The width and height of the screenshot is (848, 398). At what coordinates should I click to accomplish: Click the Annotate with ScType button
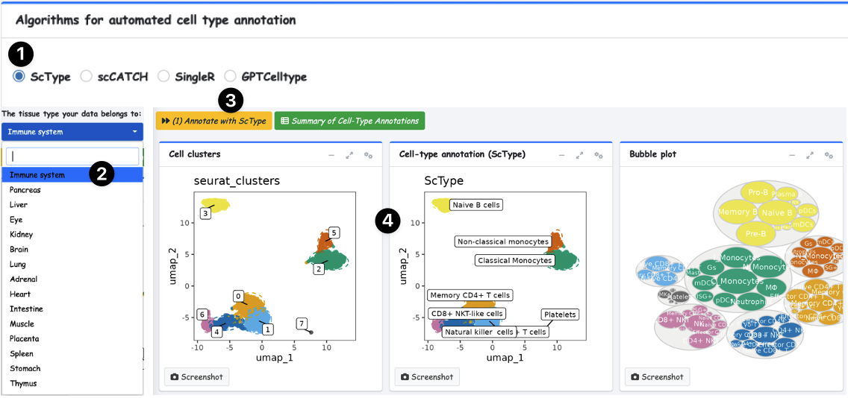pyautogui.click(x=213, y=121)
